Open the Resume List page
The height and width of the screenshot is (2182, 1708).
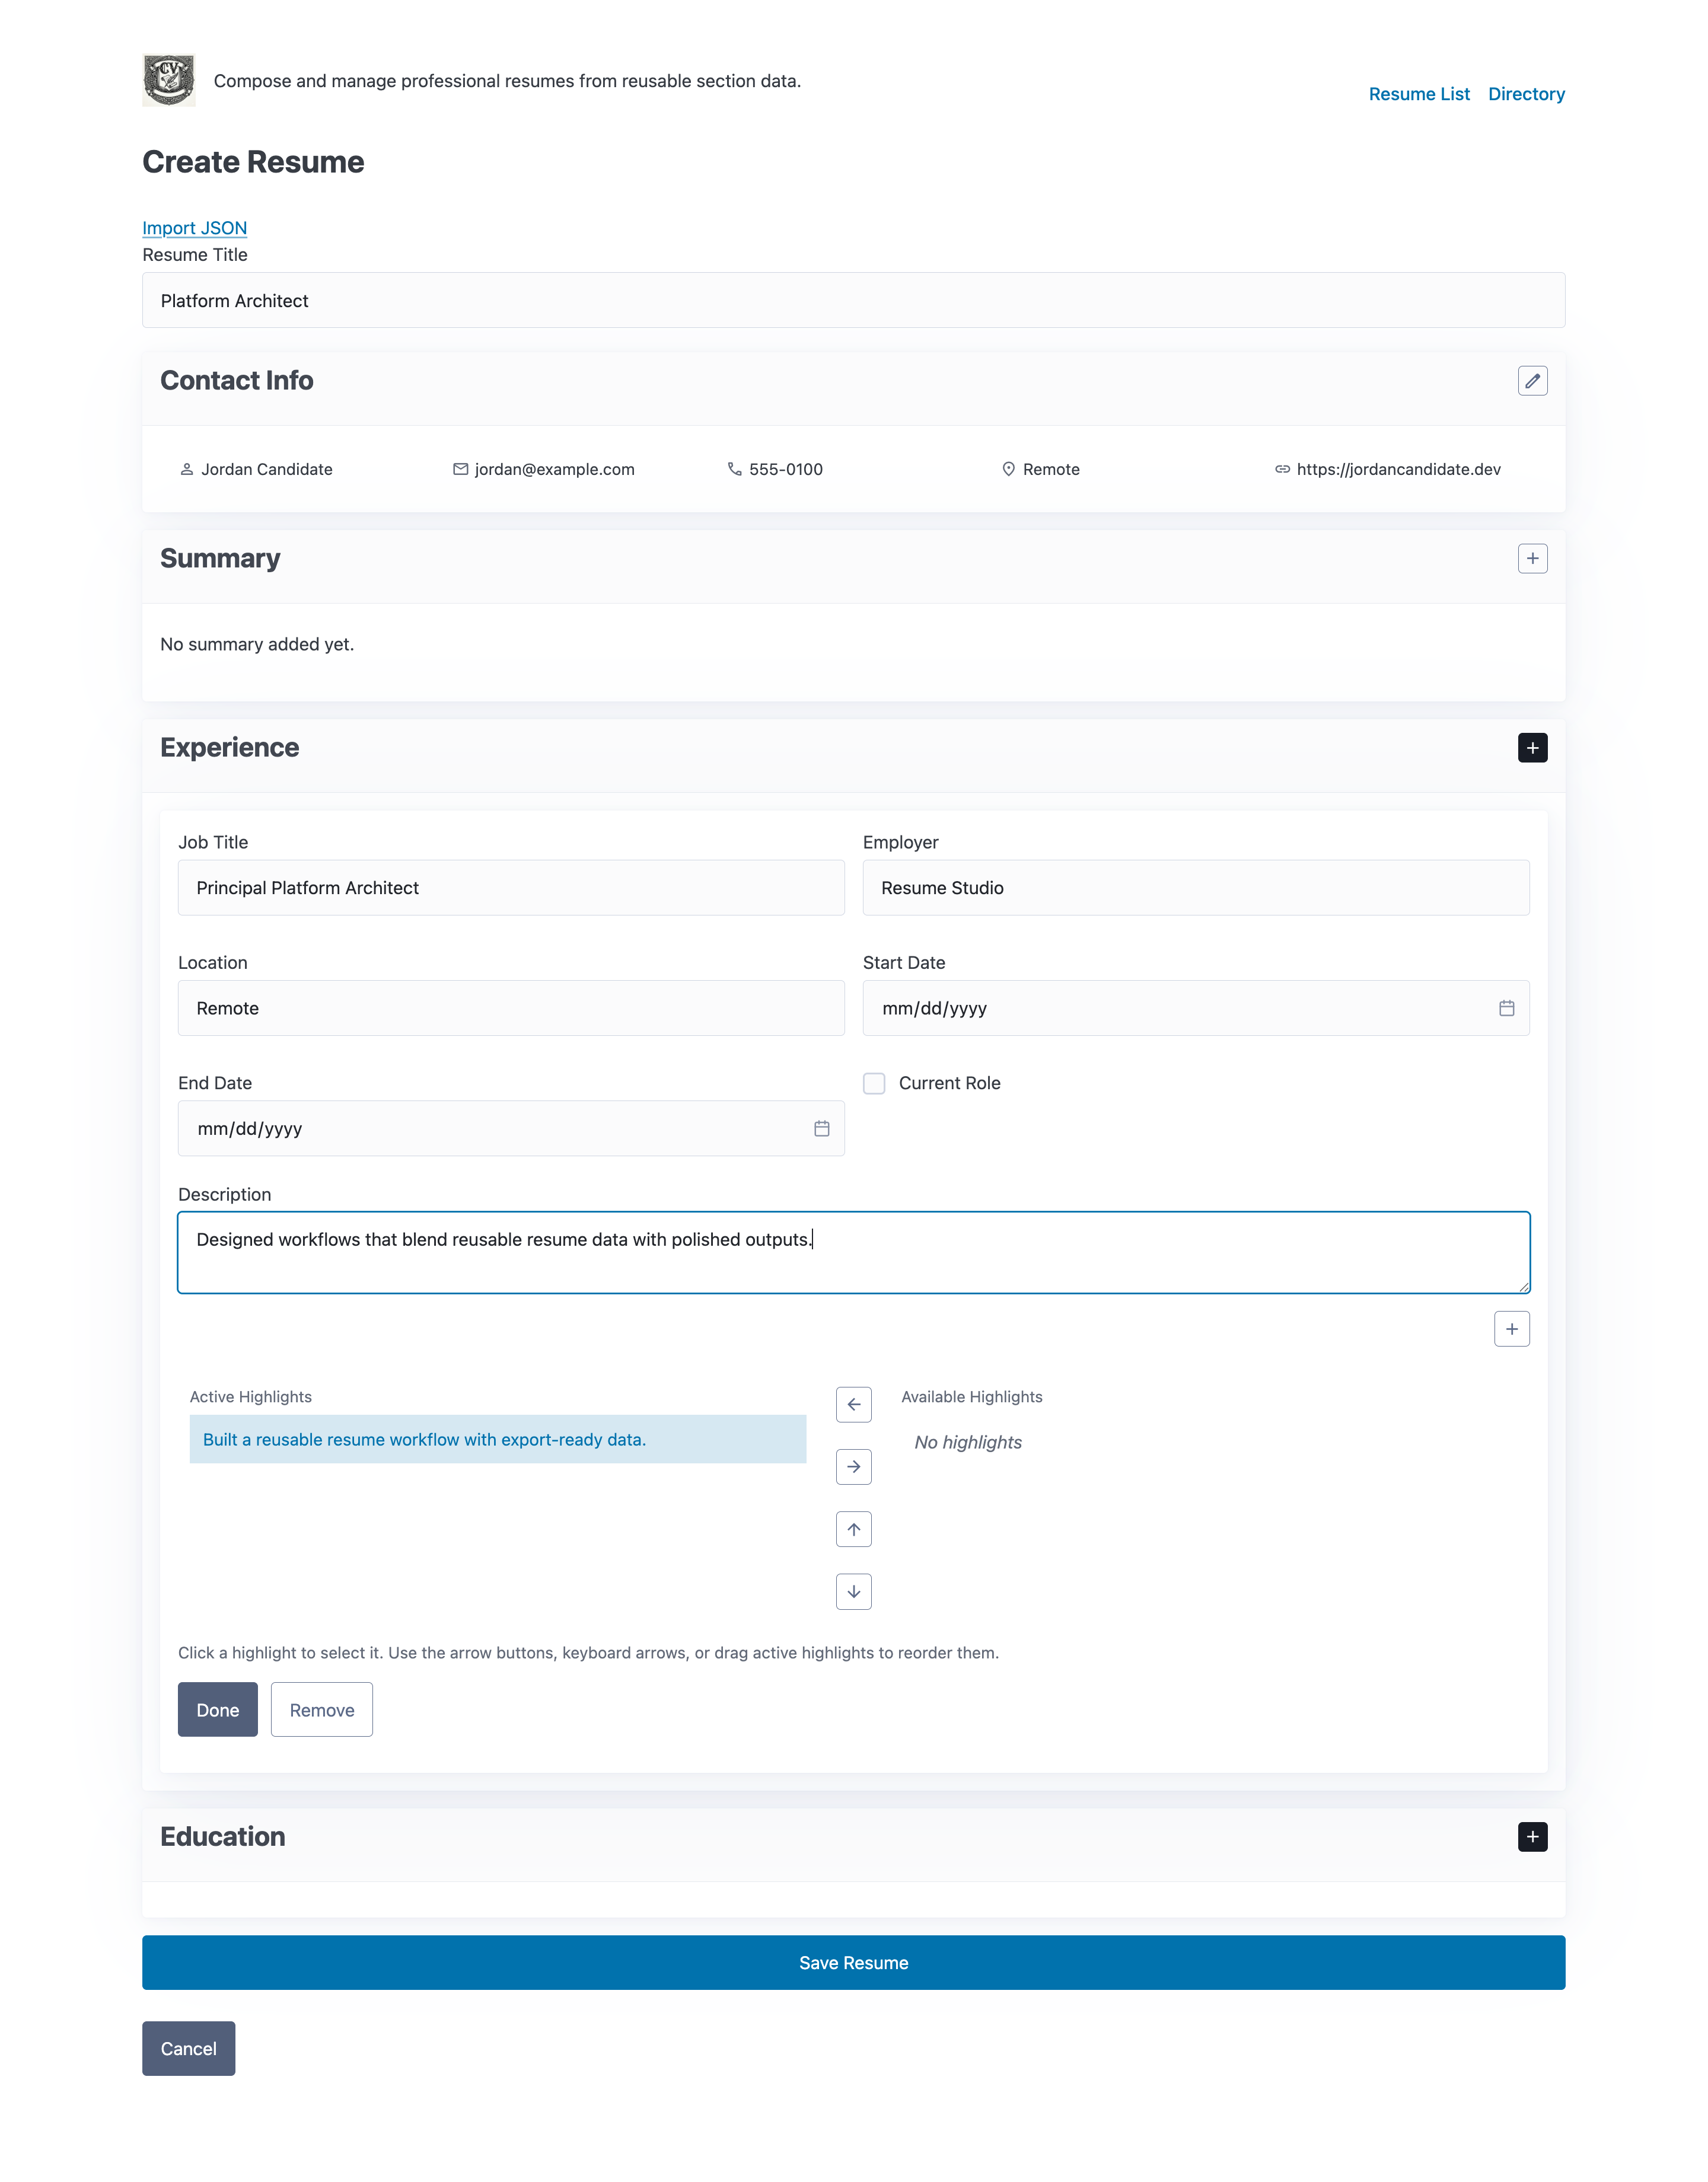(1418, 94)
